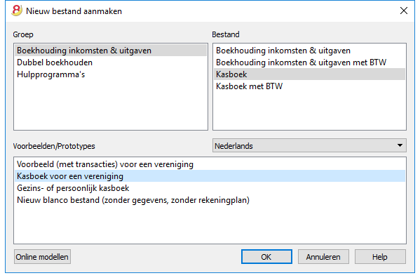The image size is (420, 278).
Task: Pick Nieuw blanco bestand option
Action: point(210,200)
